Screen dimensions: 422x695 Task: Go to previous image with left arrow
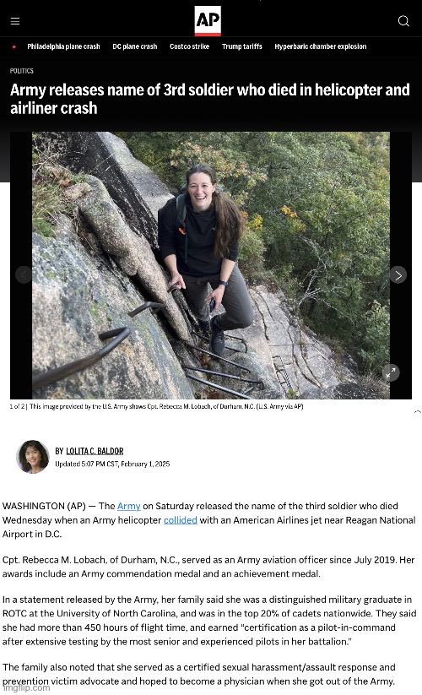point(24,274)
